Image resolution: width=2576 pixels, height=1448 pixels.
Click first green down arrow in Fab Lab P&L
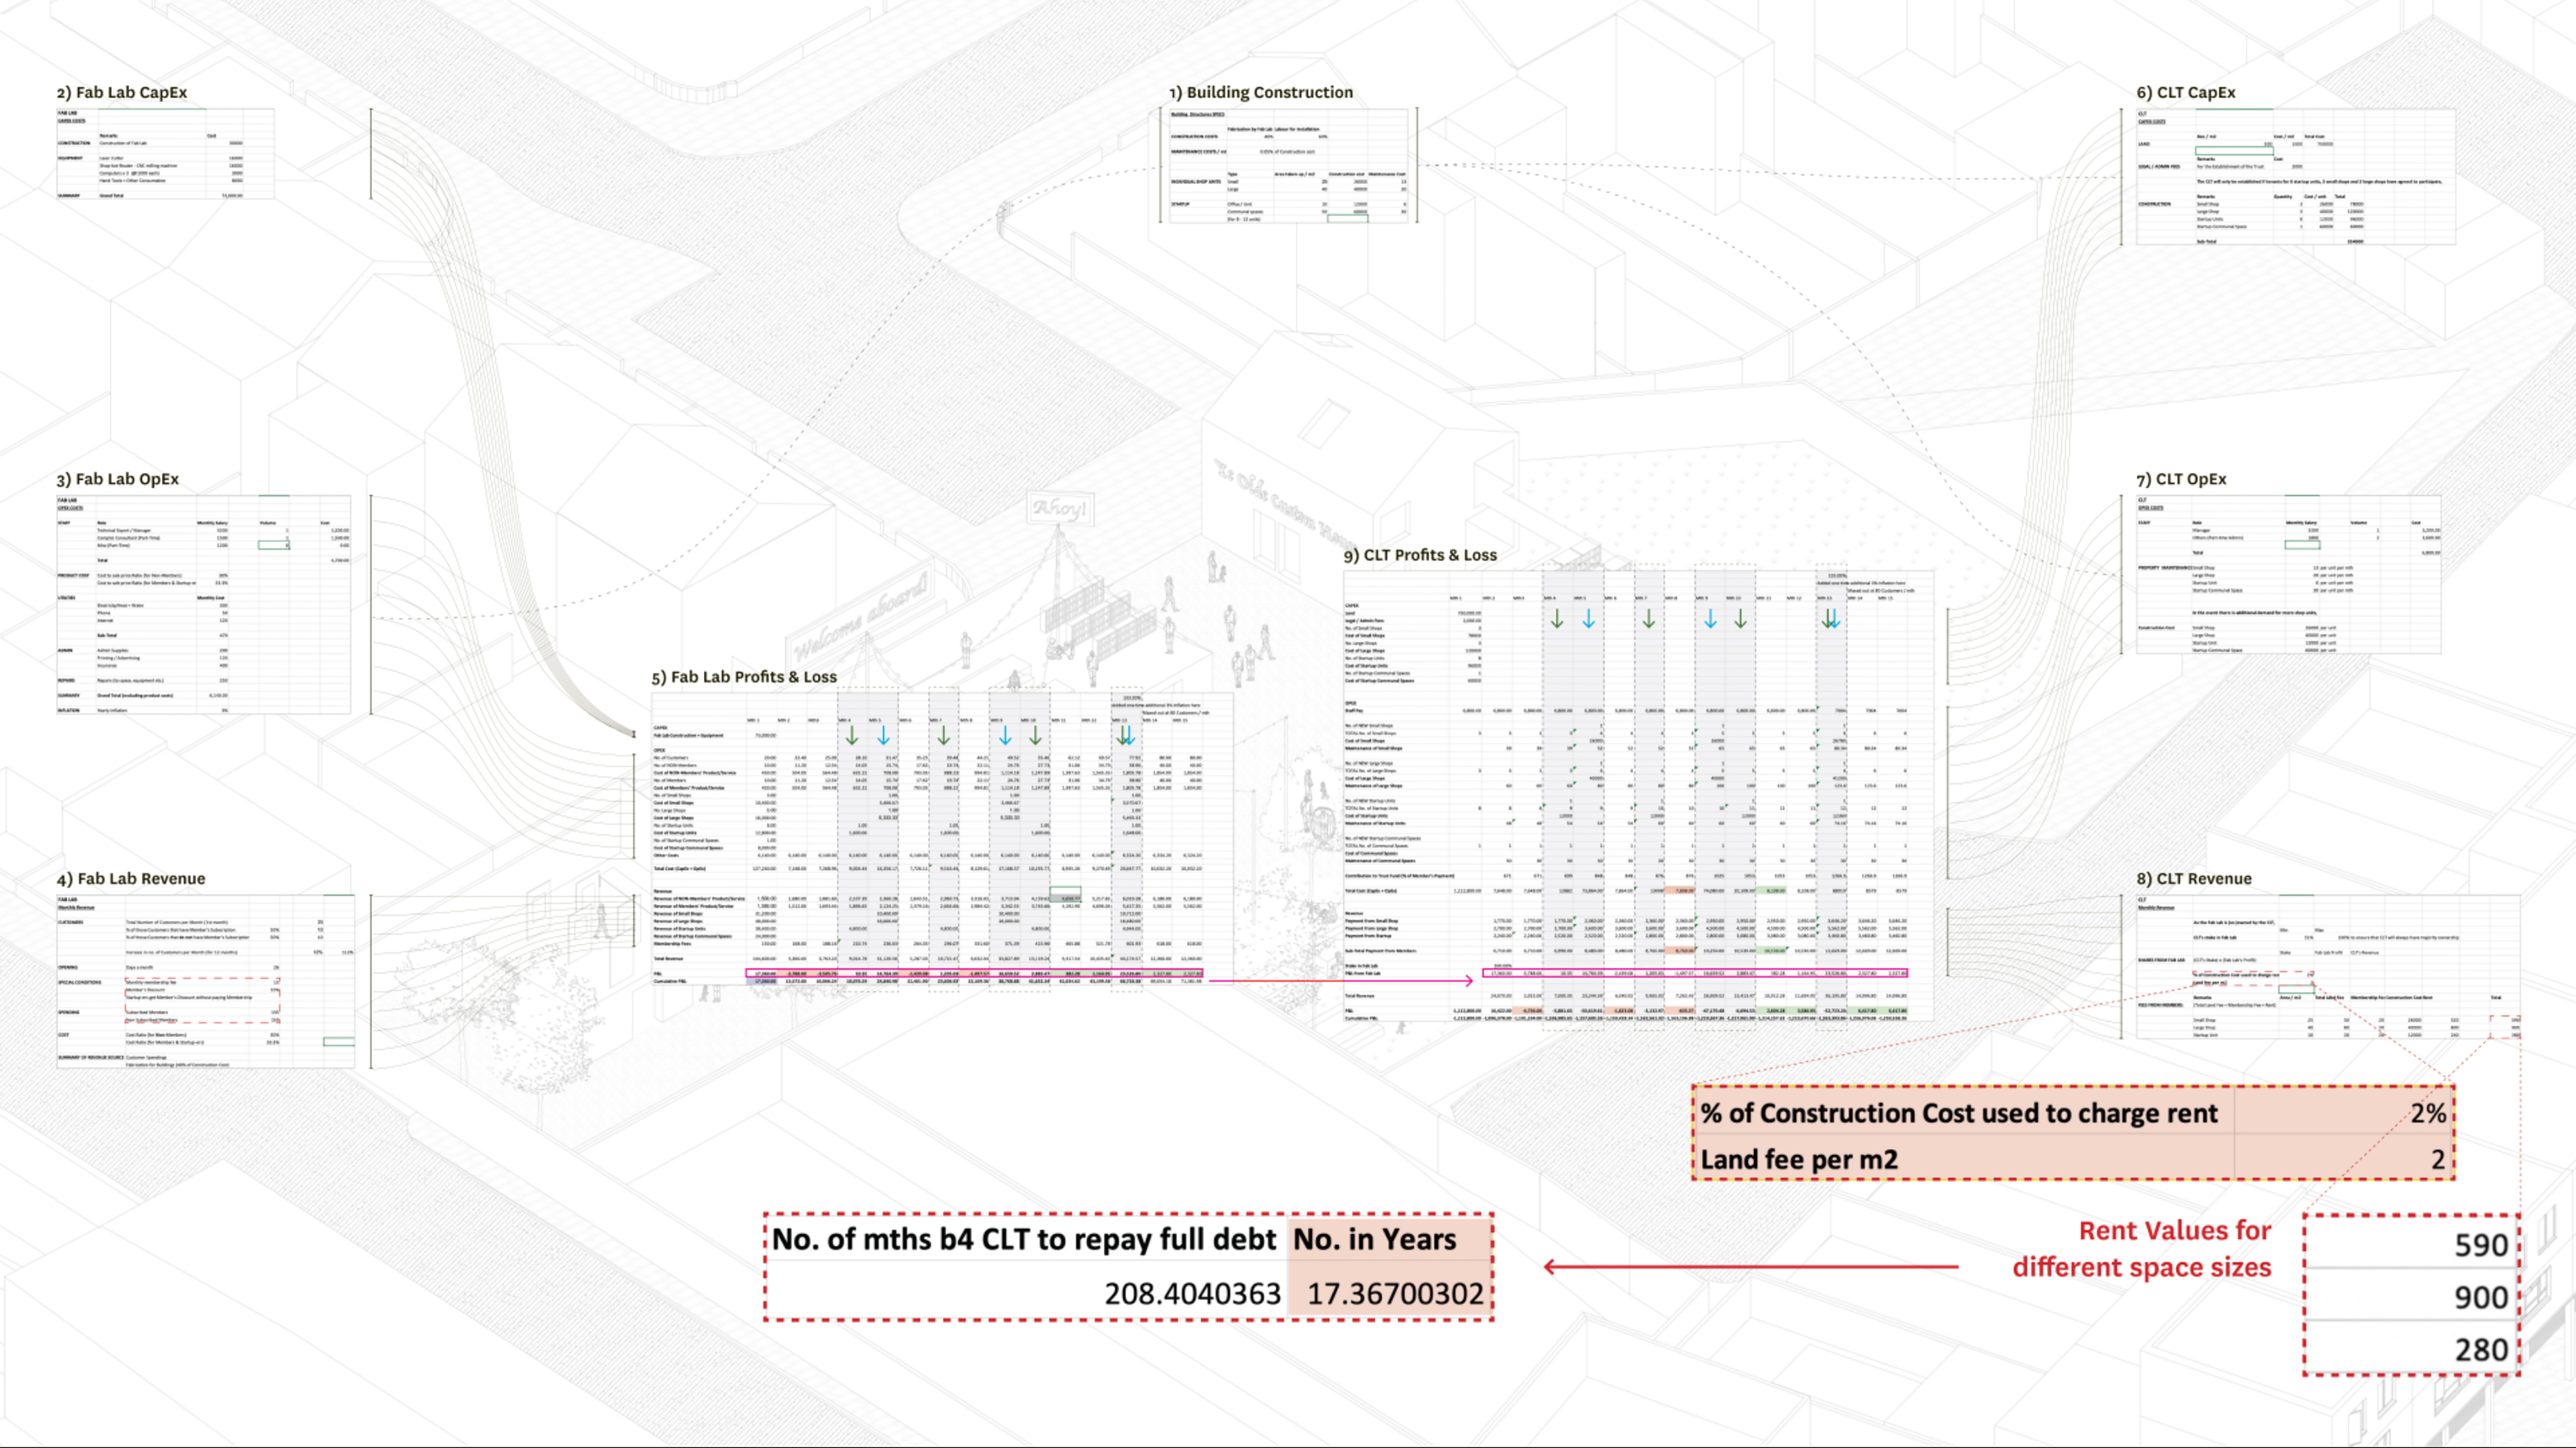click(851, 736)
